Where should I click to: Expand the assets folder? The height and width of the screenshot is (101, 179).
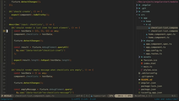[x=139, y=57]
